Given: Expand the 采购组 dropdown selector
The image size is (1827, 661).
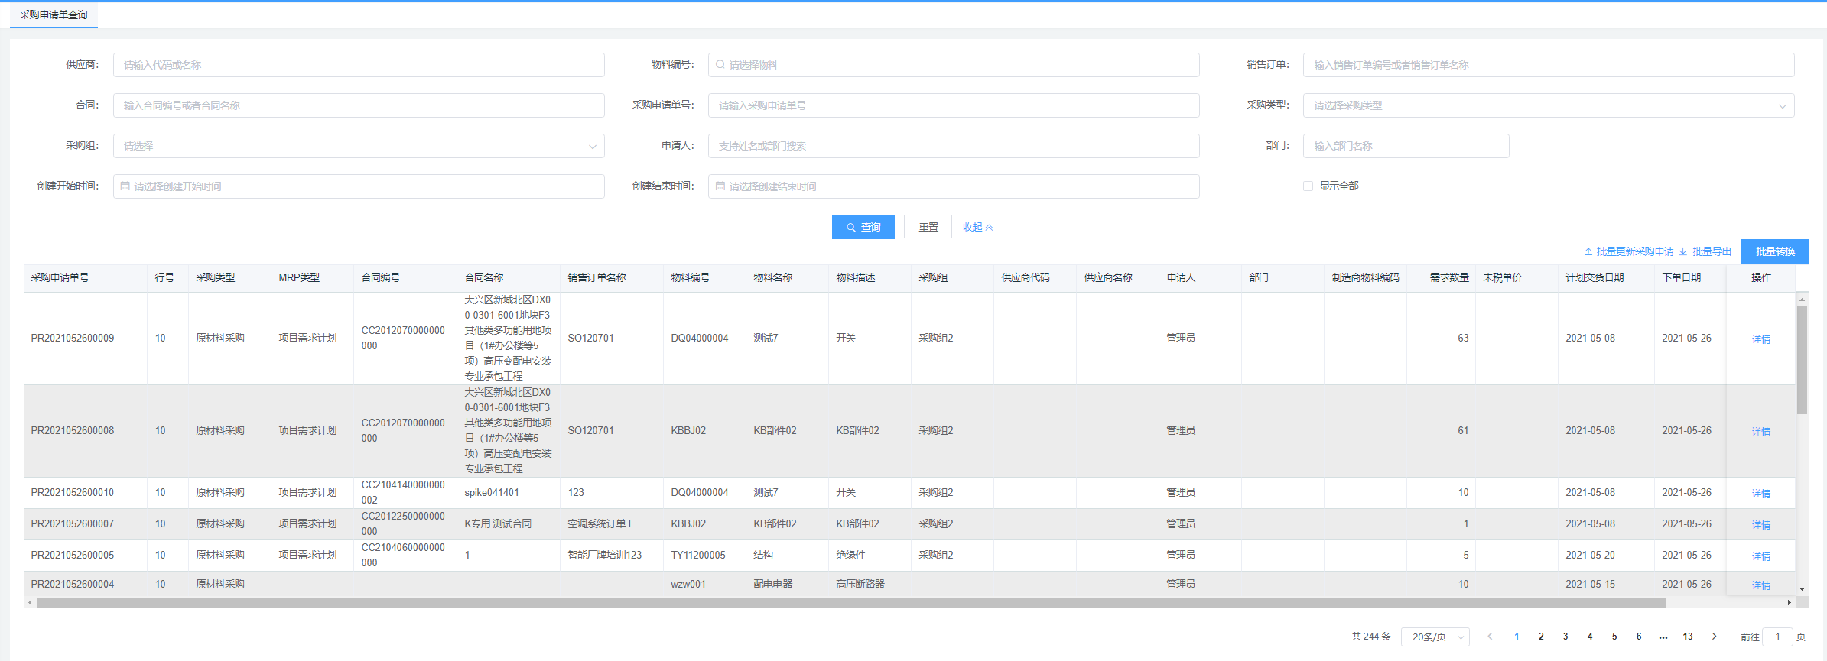Looking at the screenshot, I should tap(358, 146).
